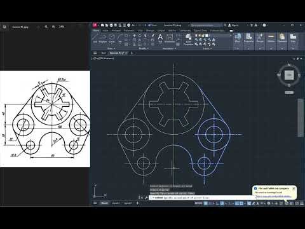The height and width of the screenshot is (229, 305).
Task: Toggle the Grid display in status bar
Action: click(206, 203)
